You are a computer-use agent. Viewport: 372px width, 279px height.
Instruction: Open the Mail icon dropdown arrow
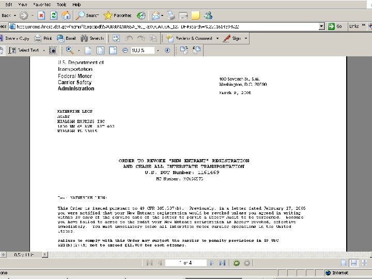tap(162, 16)
